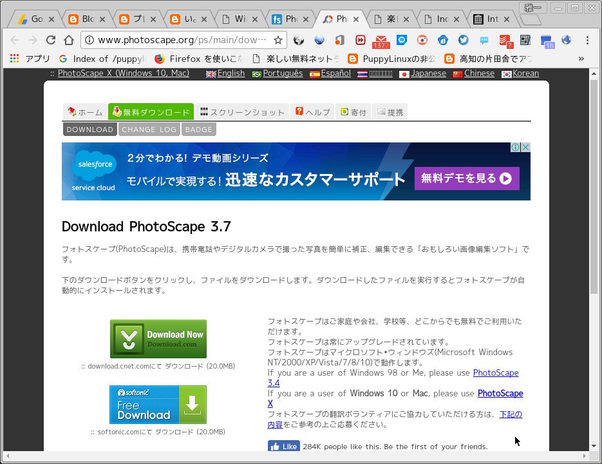Select the BADGE sub-tab

pyautogui.click(x=198, y=130)
